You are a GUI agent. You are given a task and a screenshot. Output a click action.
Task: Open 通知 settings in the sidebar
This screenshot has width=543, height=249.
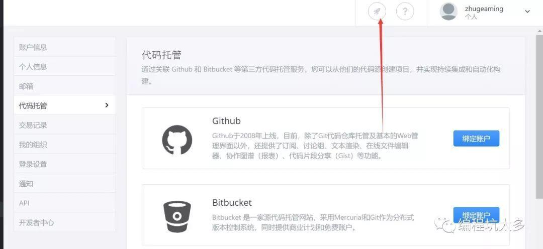(65, 183)
